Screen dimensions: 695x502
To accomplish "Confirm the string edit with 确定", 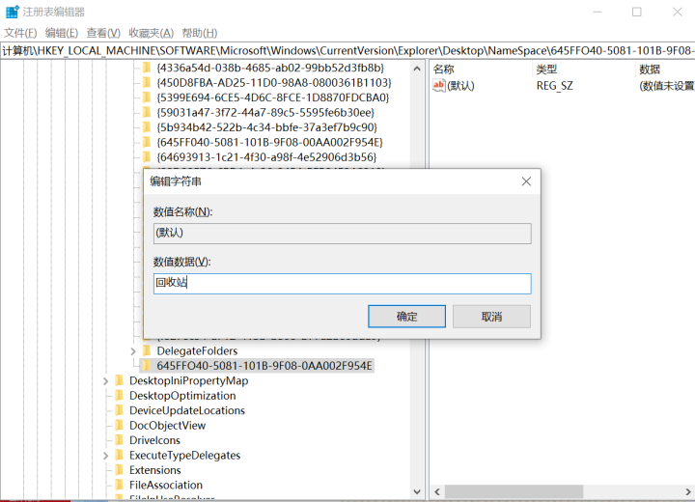I will coord(406,317).
